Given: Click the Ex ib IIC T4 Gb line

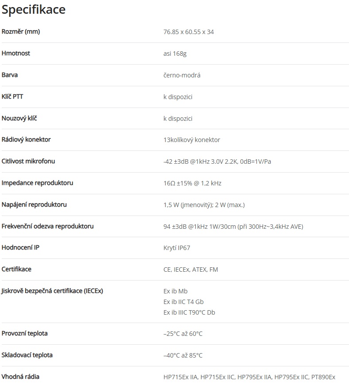Looking at the screenshot, I should pos(183,302).
